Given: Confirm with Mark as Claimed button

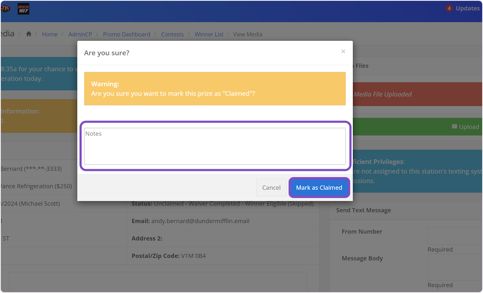Looking at the screenshot, I should (319, 188).
